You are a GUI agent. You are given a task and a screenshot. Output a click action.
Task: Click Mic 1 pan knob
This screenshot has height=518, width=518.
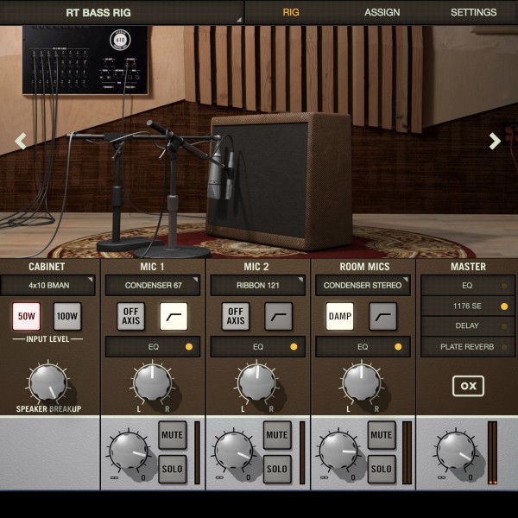point(153,382)
